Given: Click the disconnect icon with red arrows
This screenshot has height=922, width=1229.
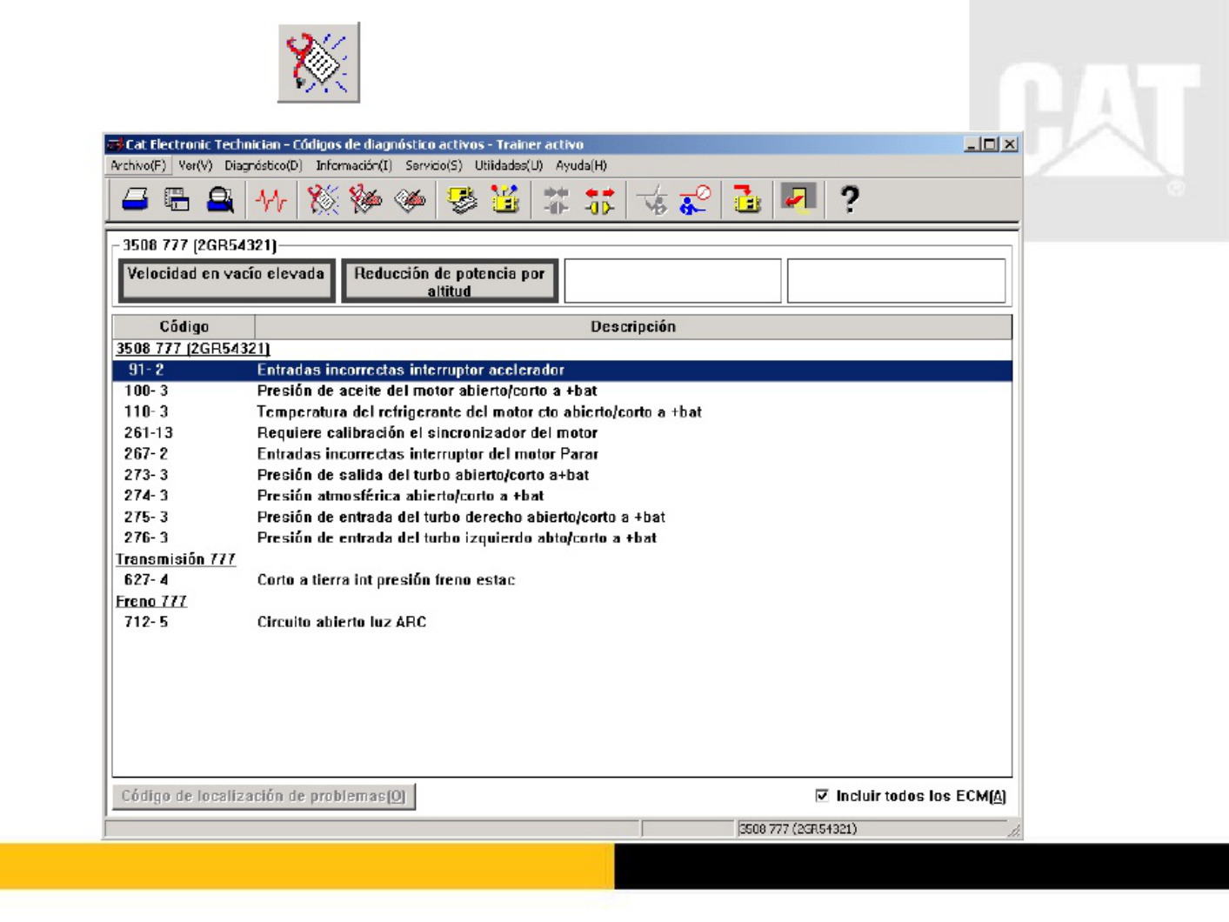Looking at the screenshot, I should click(599, 201).
